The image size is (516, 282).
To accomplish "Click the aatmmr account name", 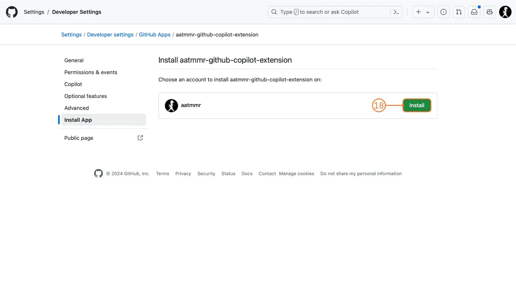I will tap(191, 105).
